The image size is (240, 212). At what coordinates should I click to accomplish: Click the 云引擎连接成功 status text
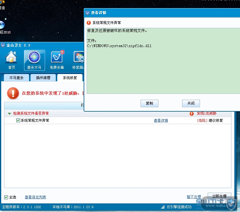[179, 207]
